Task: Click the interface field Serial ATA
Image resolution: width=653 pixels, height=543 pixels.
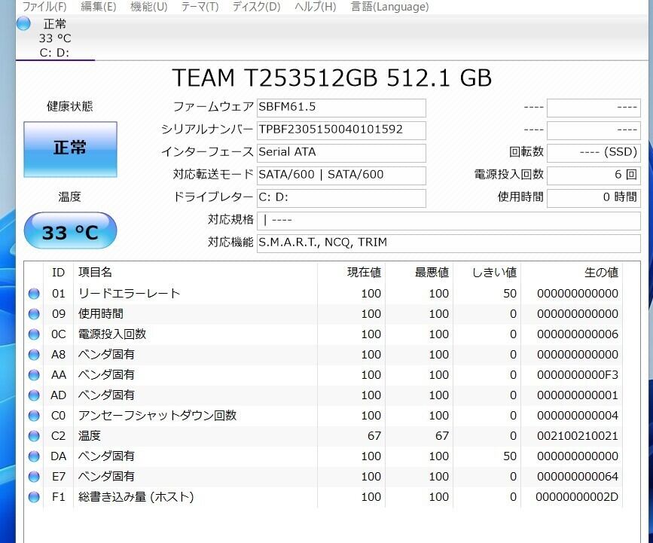Action: pos(341,152)
